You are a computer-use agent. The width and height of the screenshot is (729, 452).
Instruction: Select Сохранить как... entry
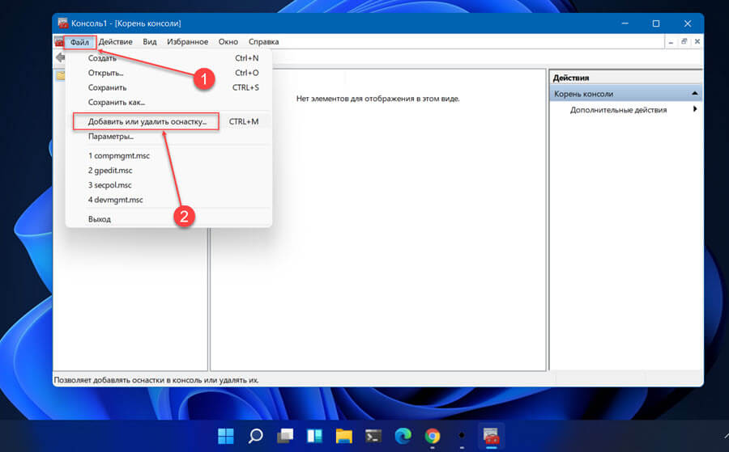point(168,102)
